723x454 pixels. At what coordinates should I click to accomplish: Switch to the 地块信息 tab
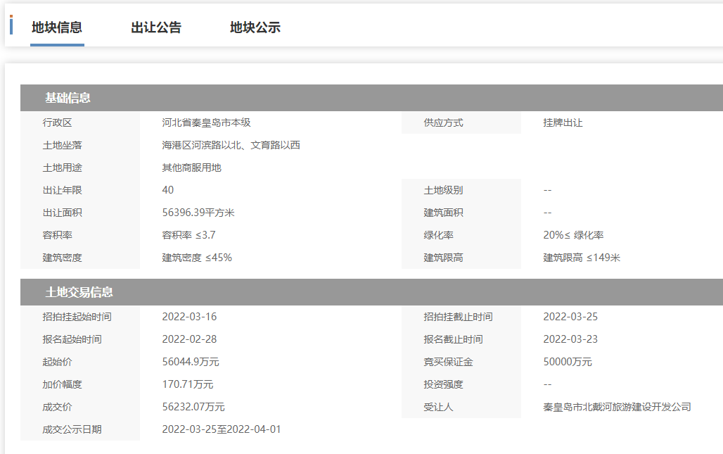(57, 27)
